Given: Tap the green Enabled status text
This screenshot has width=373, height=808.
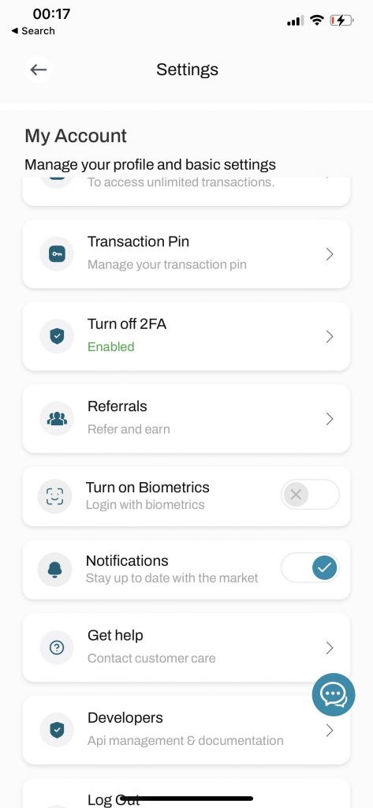Looking at the screenshot, I should 110,347.
